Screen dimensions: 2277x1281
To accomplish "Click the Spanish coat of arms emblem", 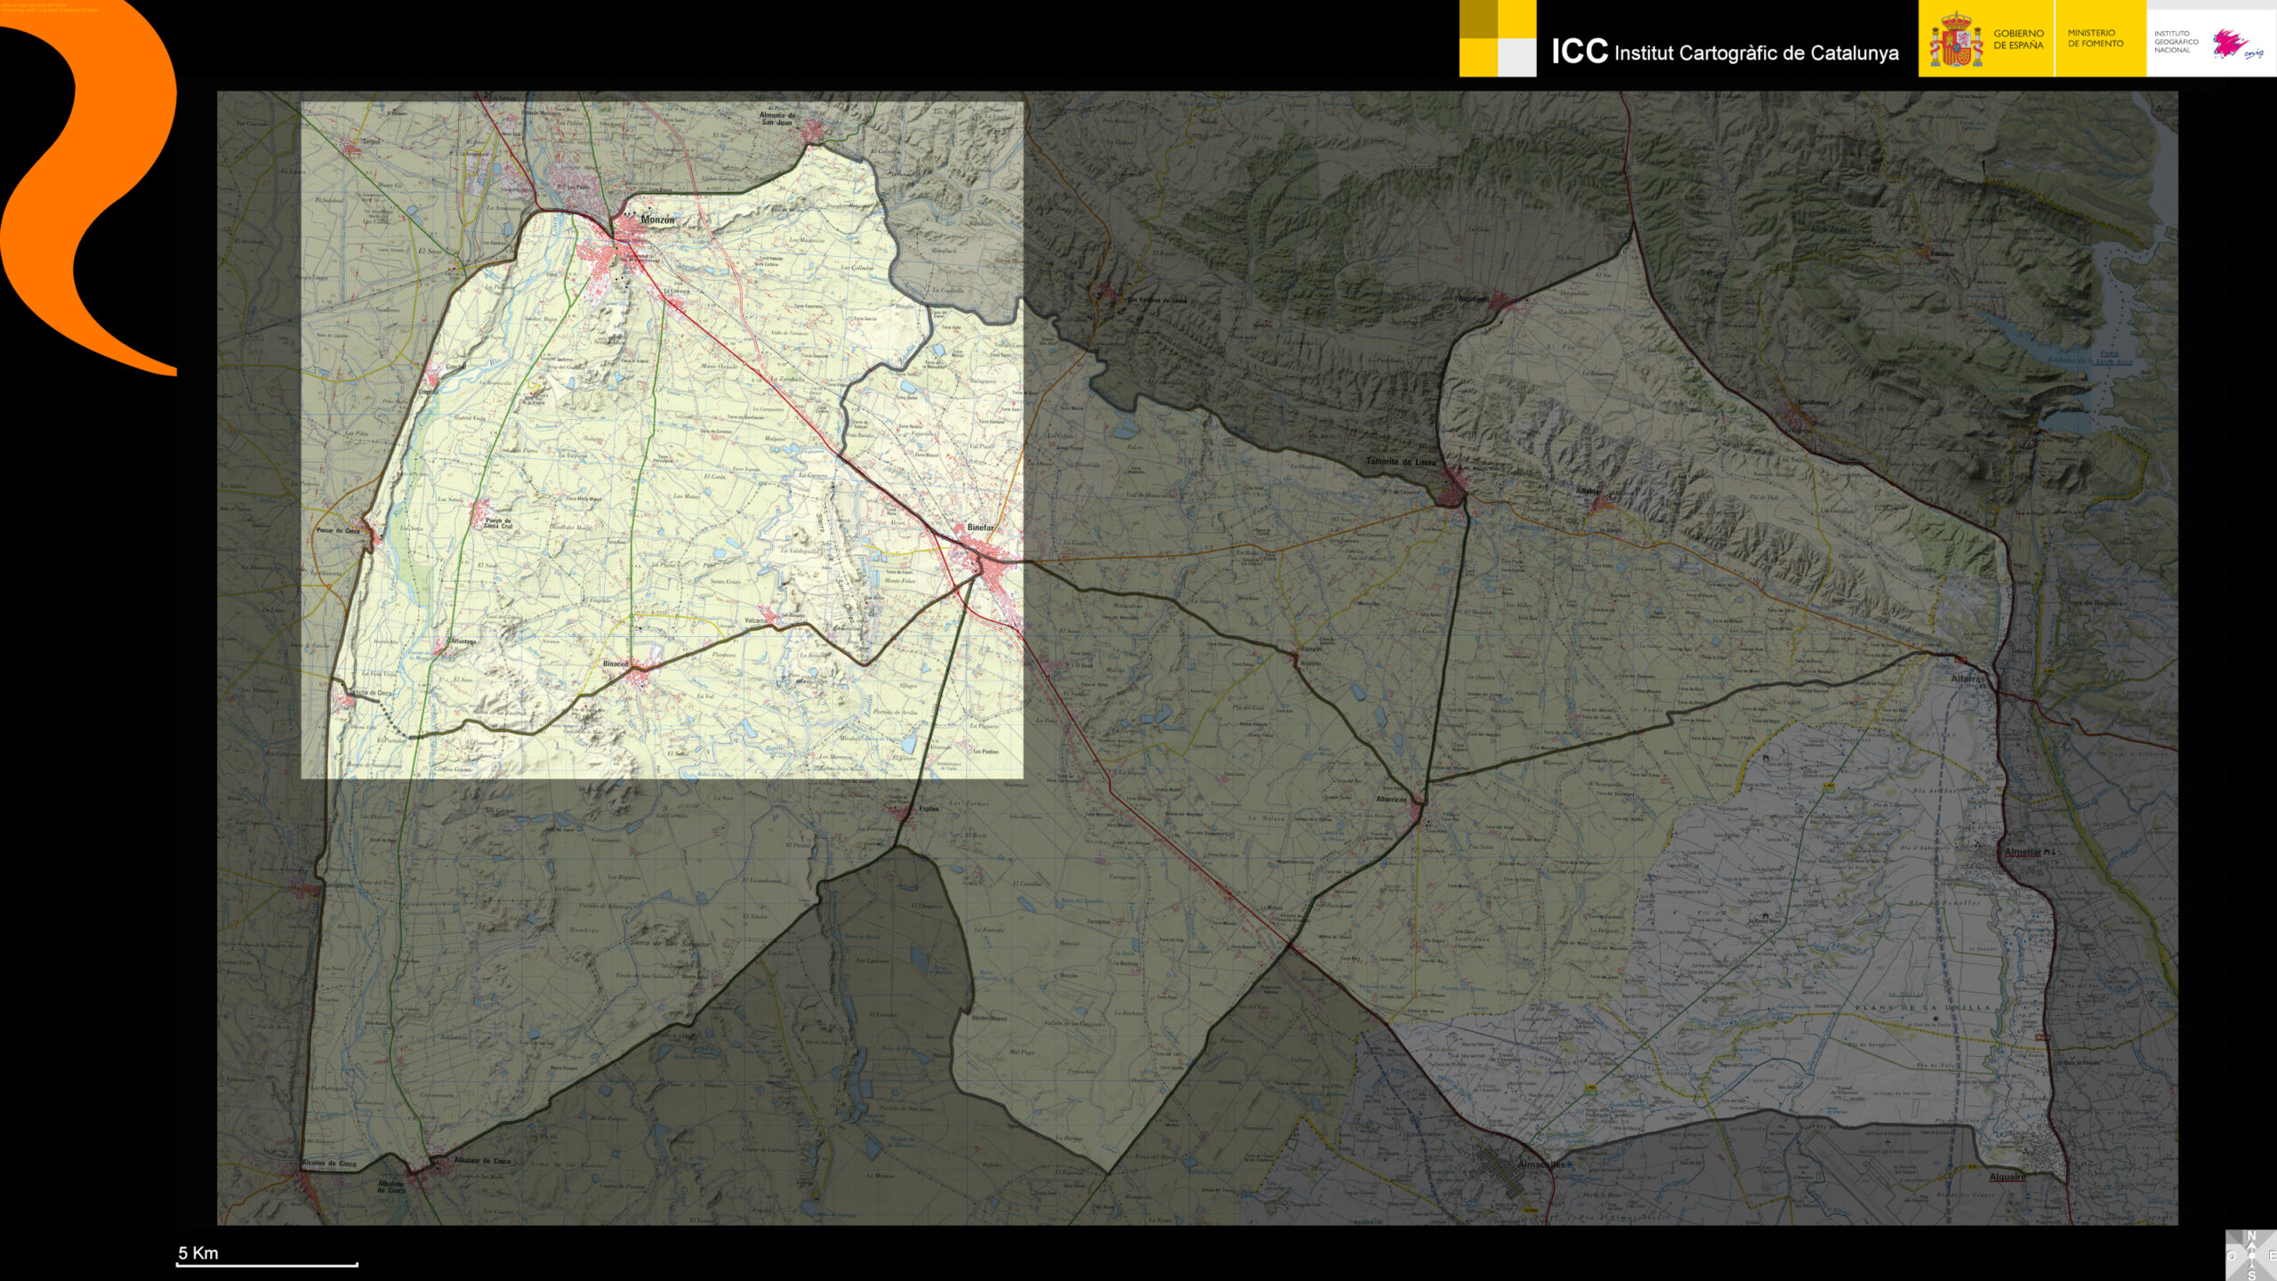I will [x=1955, y=40].
